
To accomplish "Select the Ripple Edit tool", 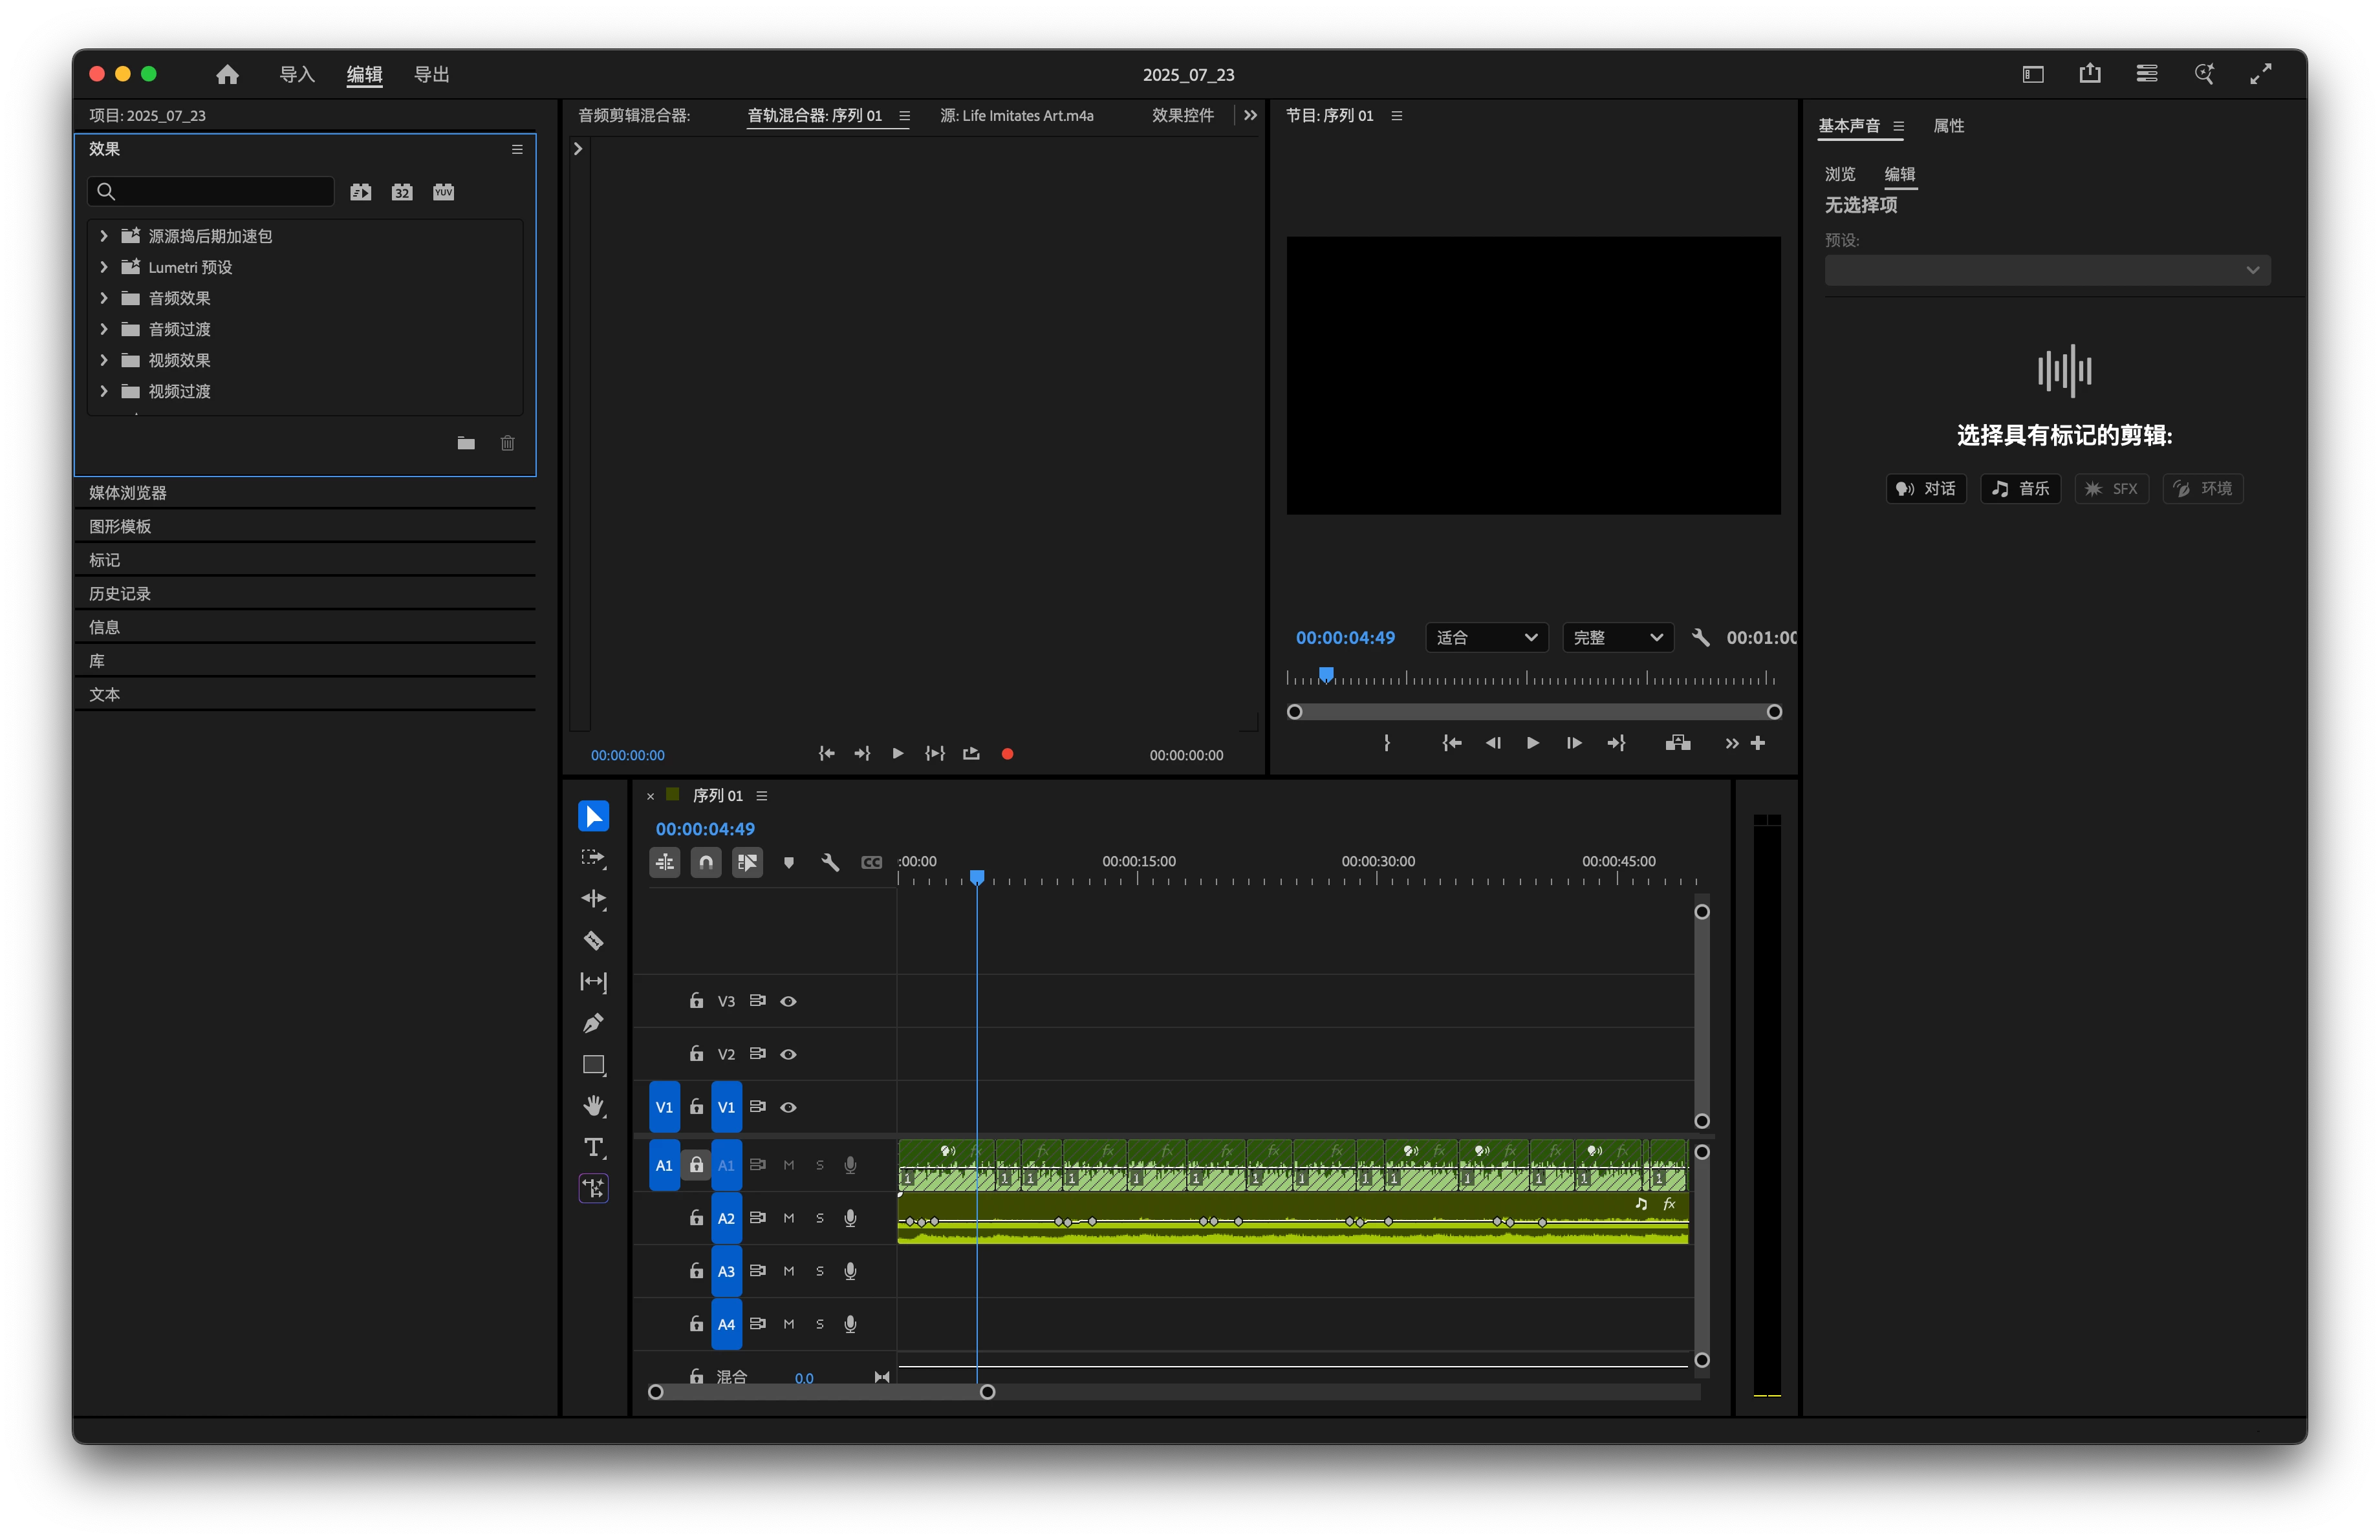I will (x=593, y=899).
